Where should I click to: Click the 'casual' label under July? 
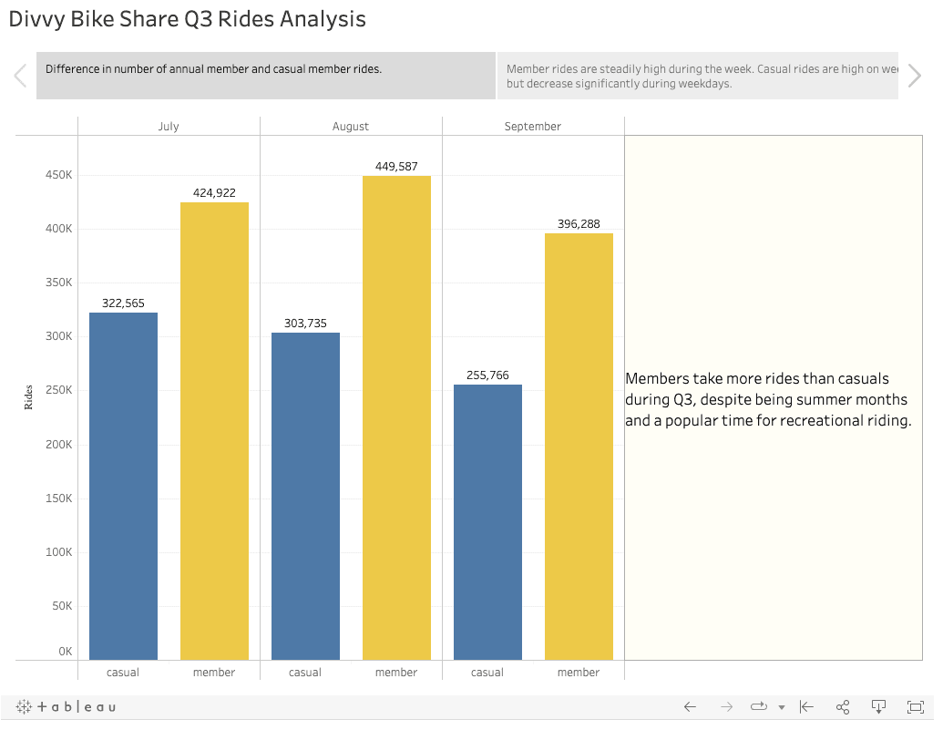[x=123, y=673]
